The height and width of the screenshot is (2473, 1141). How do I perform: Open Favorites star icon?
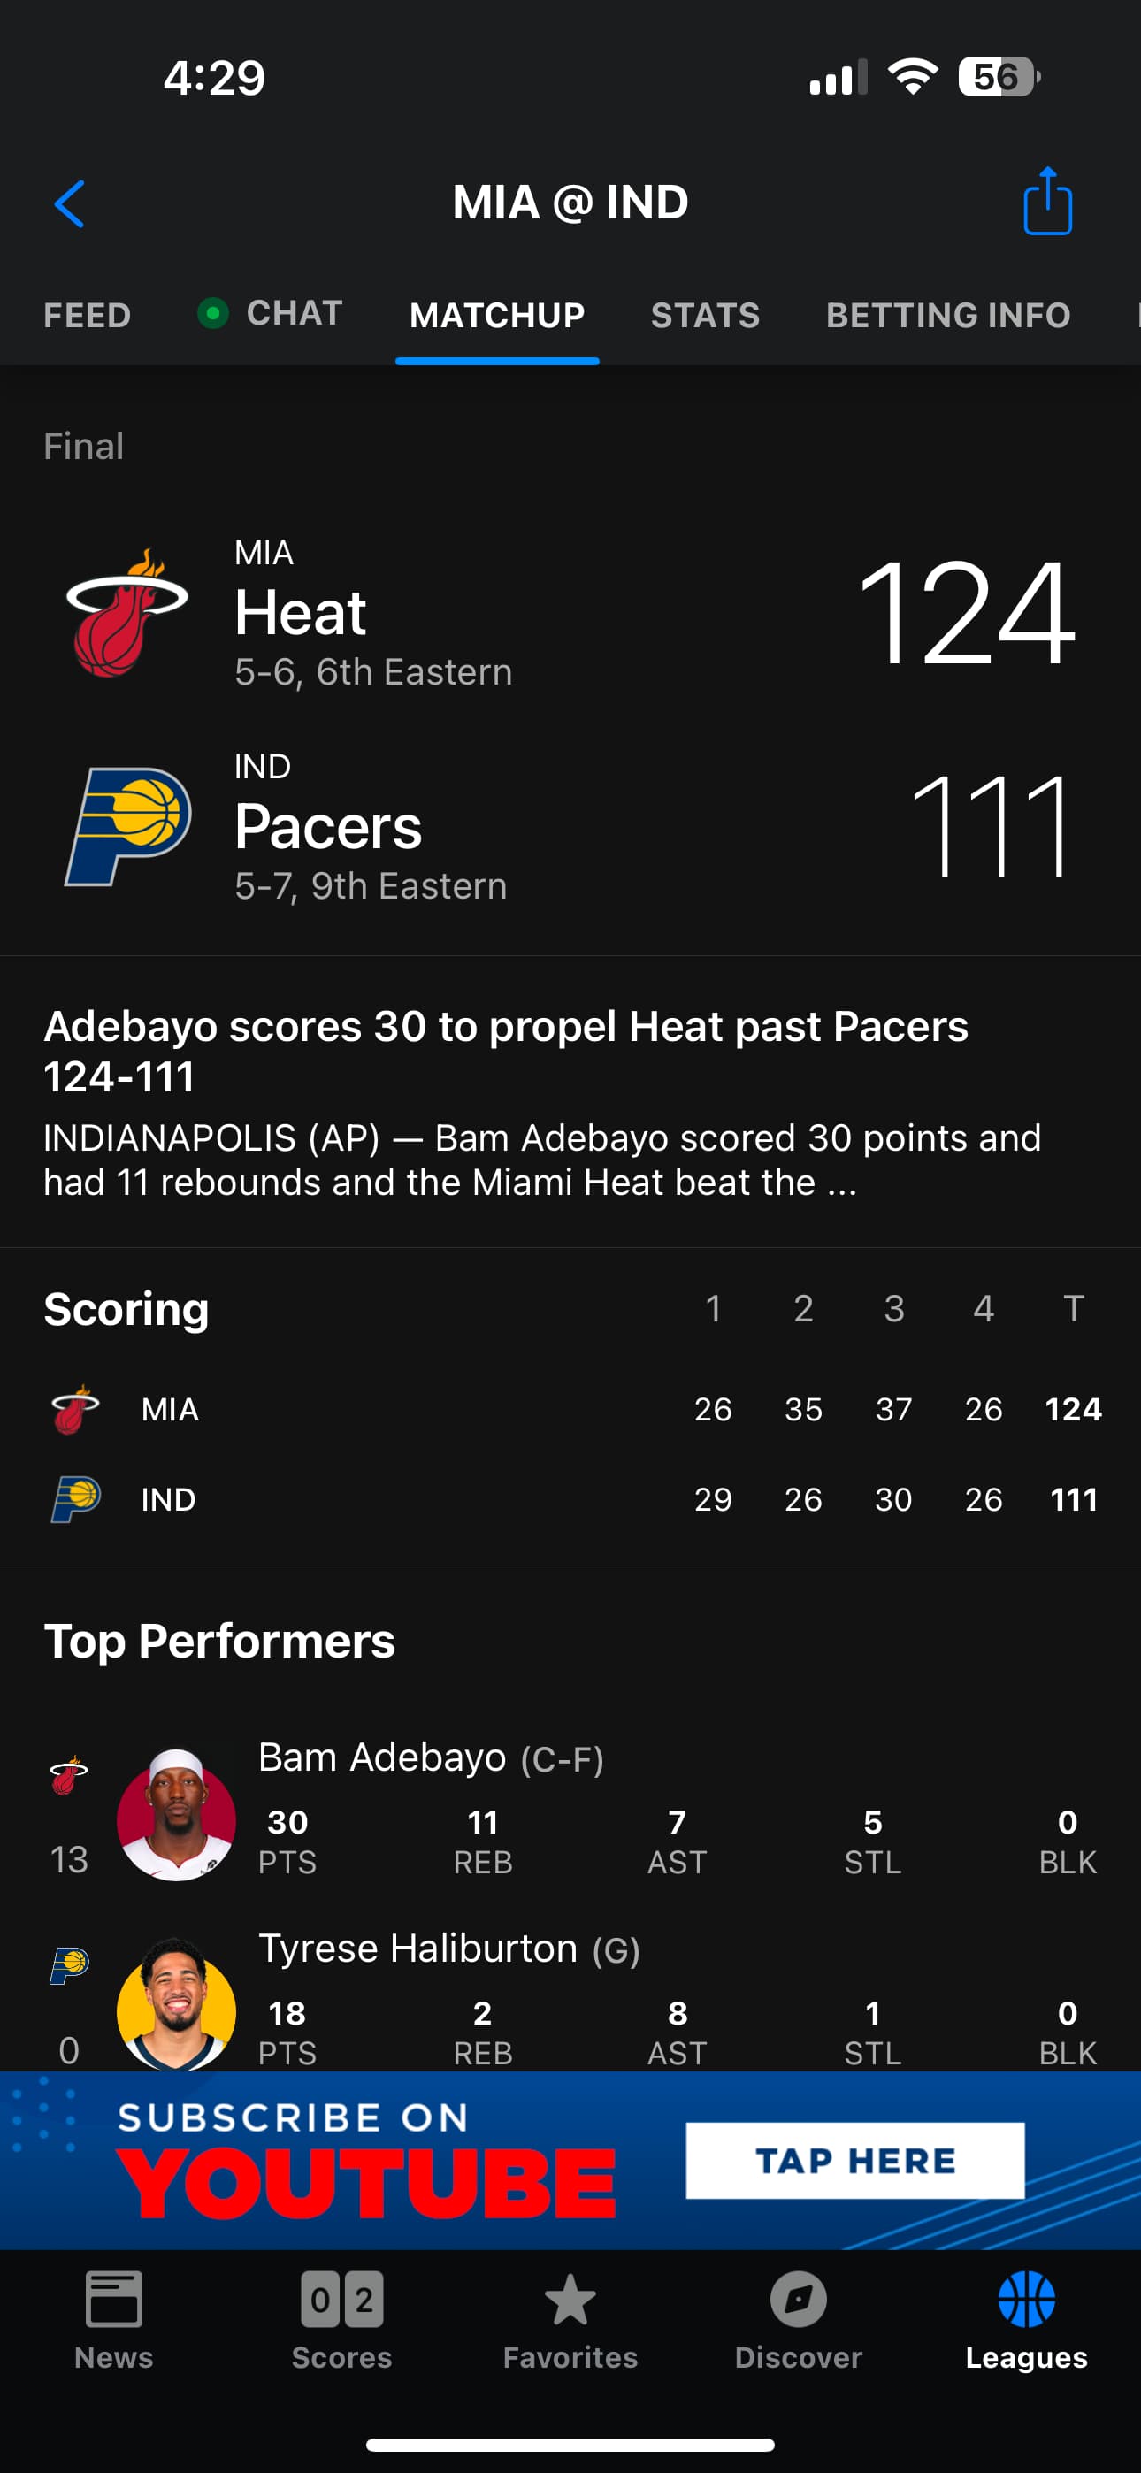(x=570, y=2301)
